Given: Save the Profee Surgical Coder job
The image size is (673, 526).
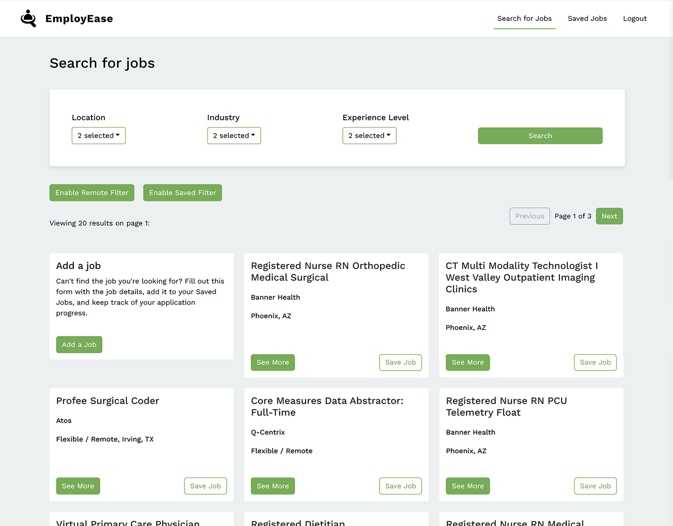Looking at the screenshot, I should 205,486.
